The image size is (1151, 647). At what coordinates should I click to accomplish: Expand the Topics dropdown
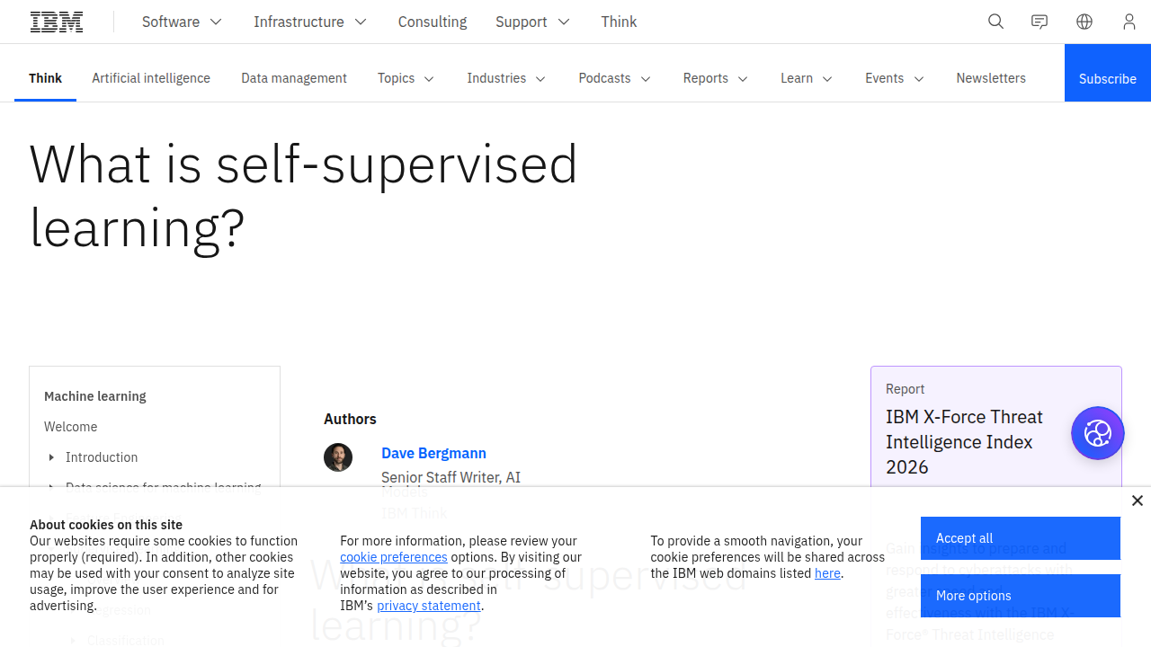coord(406,78)
